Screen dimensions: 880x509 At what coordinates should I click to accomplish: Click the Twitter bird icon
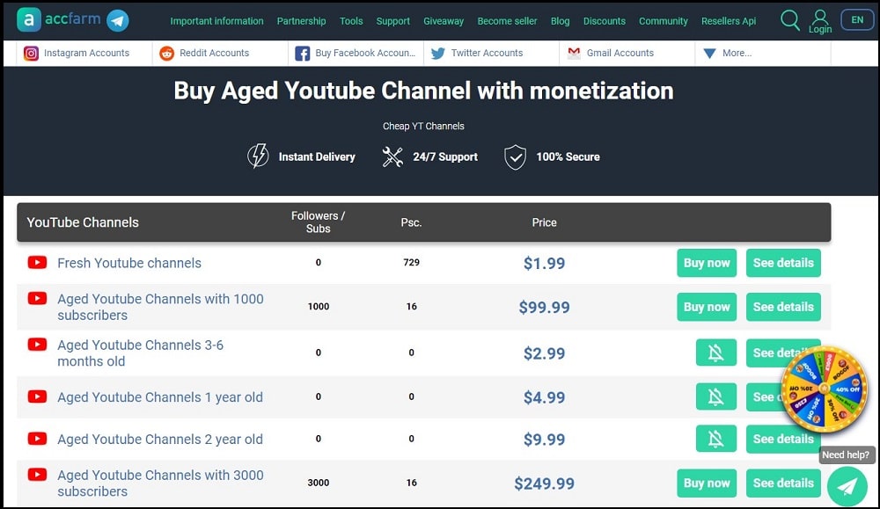(437, 54)
